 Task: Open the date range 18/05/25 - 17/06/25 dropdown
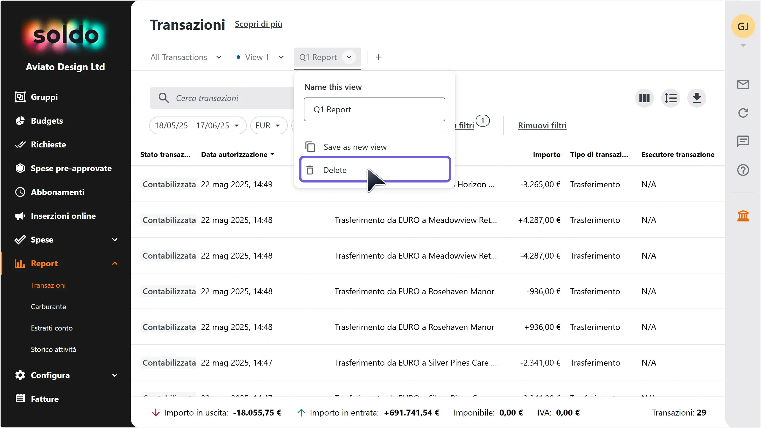click(198, 125)
